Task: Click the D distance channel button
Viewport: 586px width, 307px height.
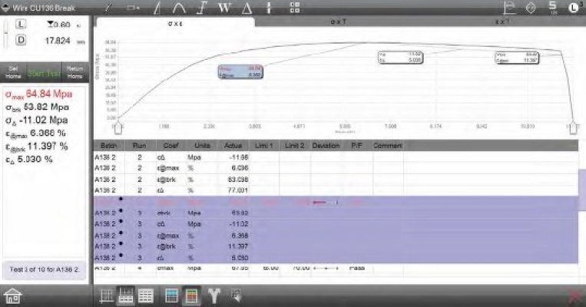Action: pyautogui.click(x=21, y=40)
